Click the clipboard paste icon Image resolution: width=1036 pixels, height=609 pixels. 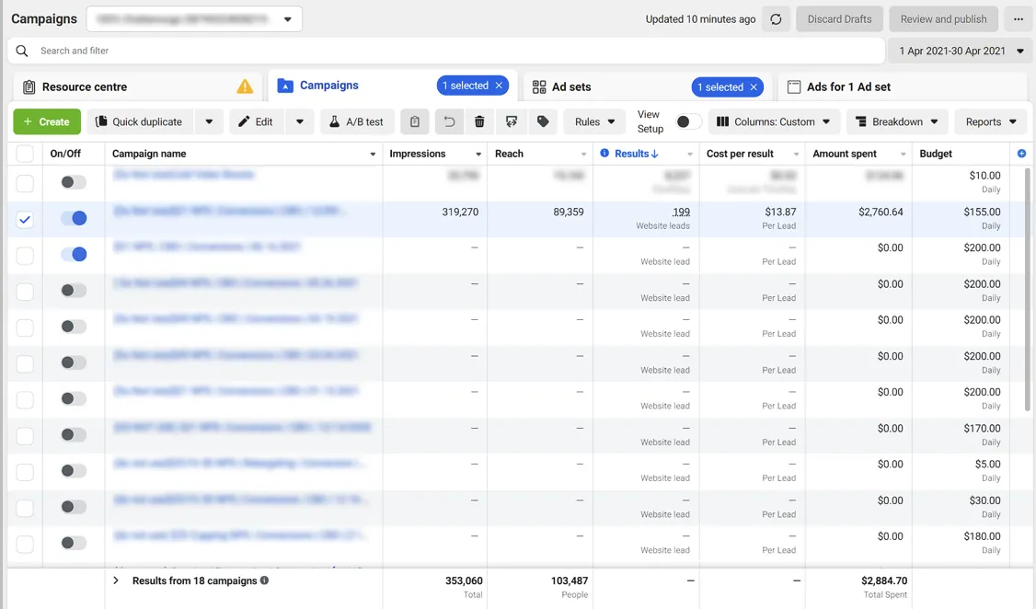(x=415, y=121)
